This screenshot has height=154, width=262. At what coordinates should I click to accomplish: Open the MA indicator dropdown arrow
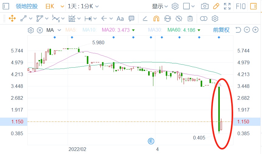pyautogui.click(x=59, y=30)
